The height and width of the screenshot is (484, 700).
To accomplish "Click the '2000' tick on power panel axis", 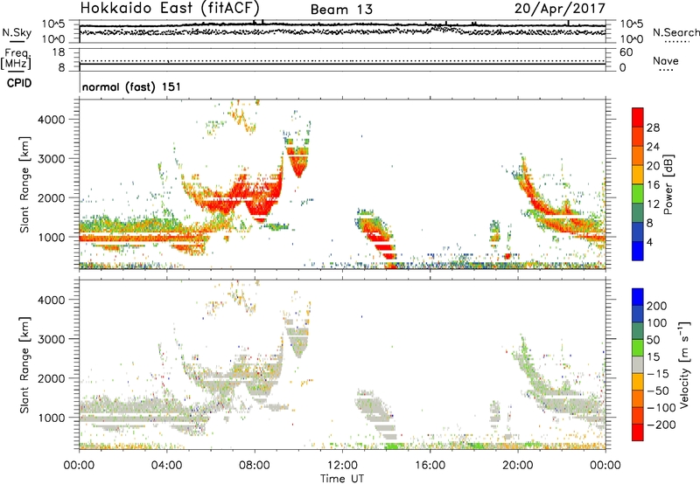I will pyautogui.click(x=51, y=197).
